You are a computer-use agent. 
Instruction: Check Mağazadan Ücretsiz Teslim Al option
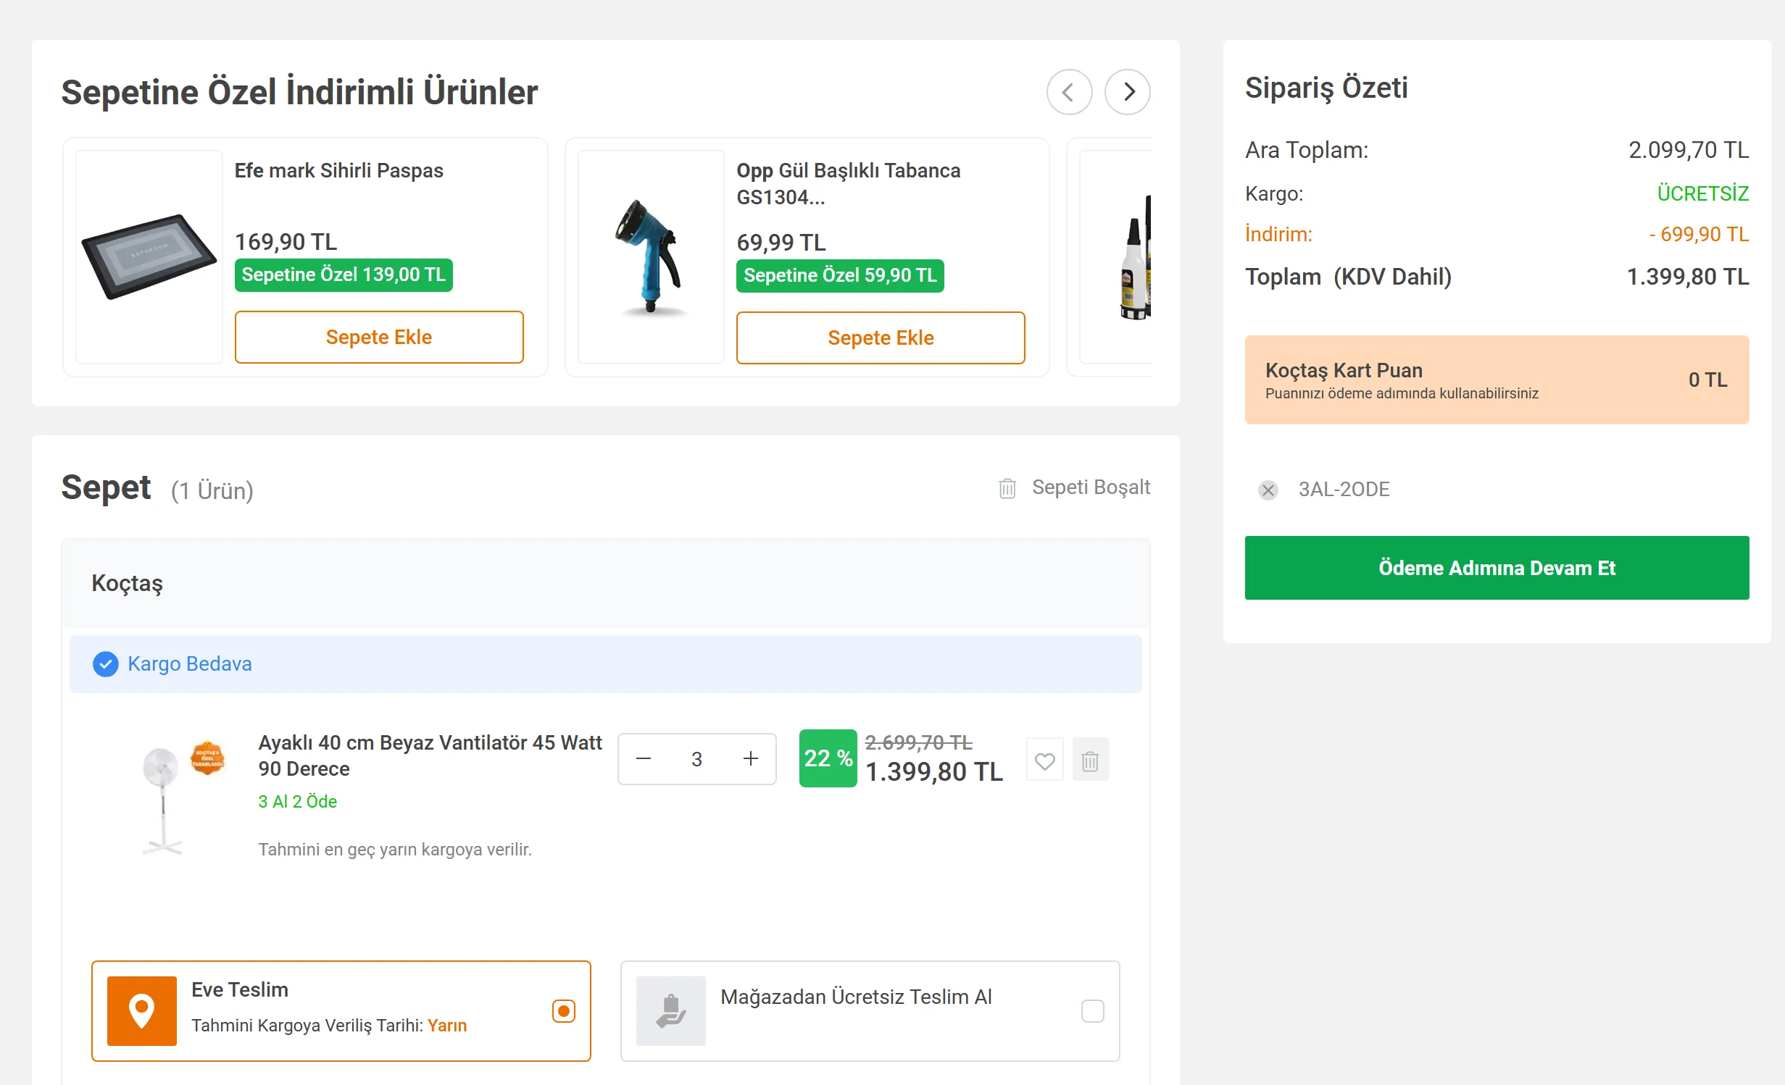pyautogui.click(x=1093, y=1011)
